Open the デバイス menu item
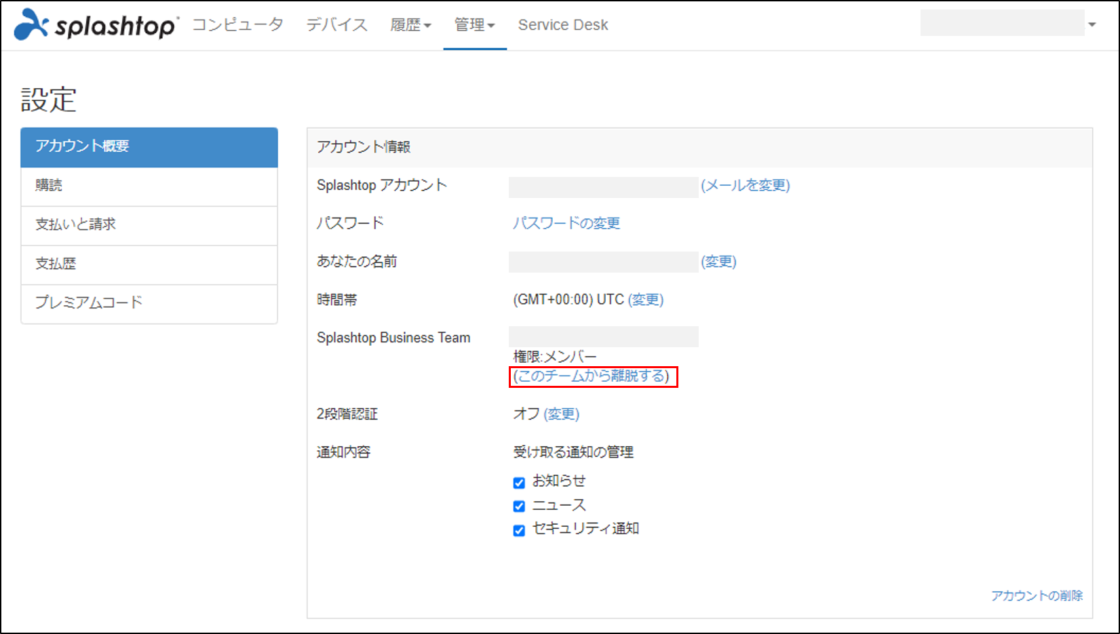The width and height of the screenshot is (1120, 634). click(336, 24)
